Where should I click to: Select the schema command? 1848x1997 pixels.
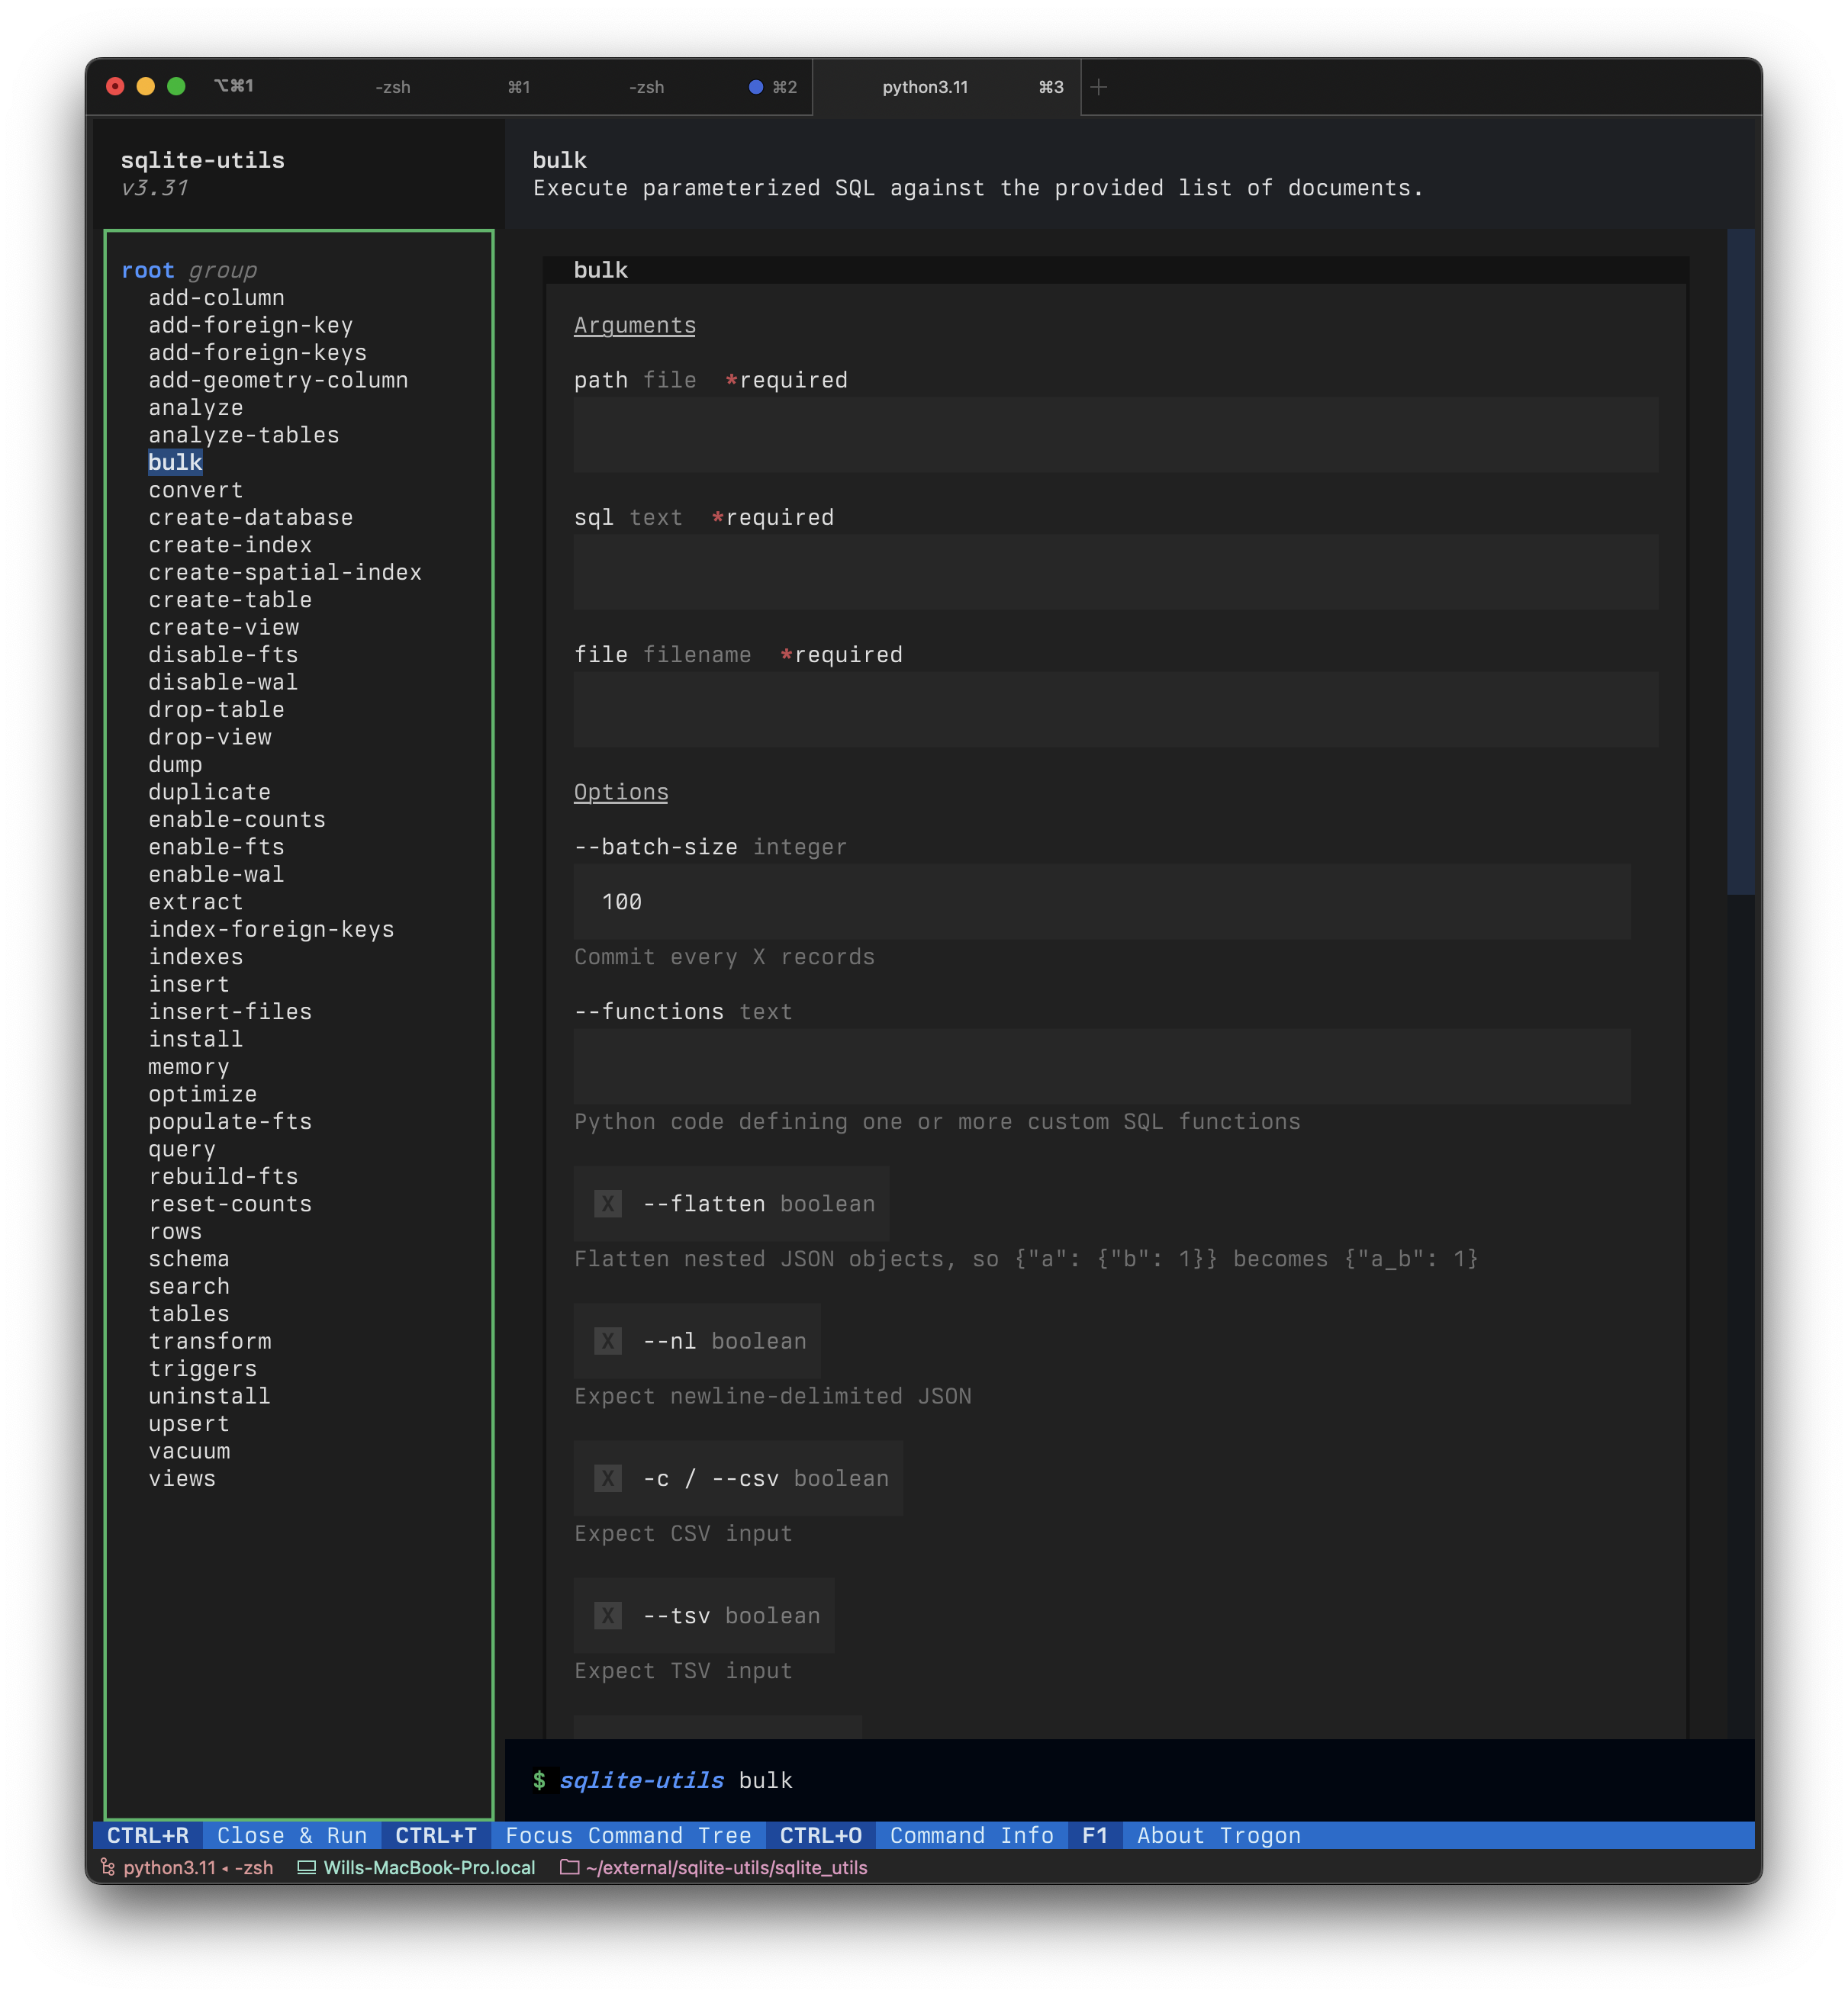click(x=189, y=1259)
